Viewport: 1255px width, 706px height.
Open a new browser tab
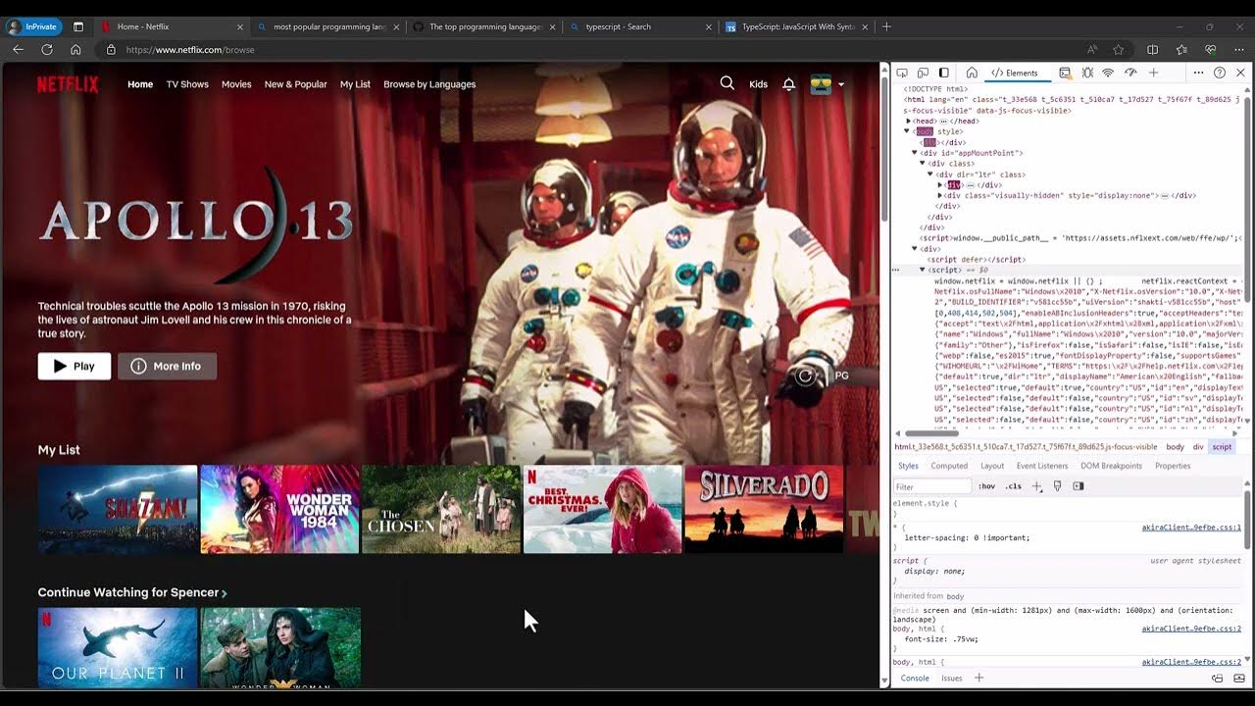886,26
